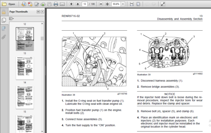Click the thumbnails scrollbar up arrow
This screenshot has height=133, width=211.
click(x=42, y=24)
